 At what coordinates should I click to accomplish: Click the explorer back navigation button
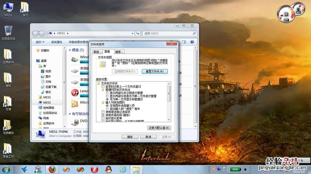(35, 33)
